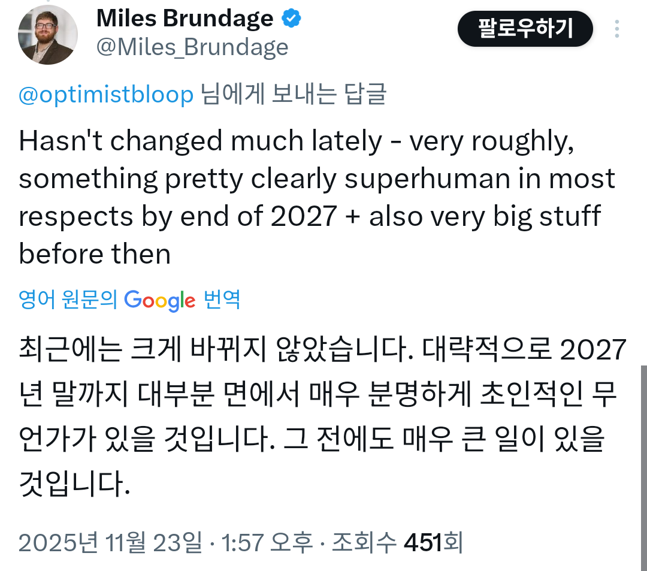Go to the @Miles_Brundage handle
The height and width of the screenshot is (571, 647).
[x=192, y=47]
